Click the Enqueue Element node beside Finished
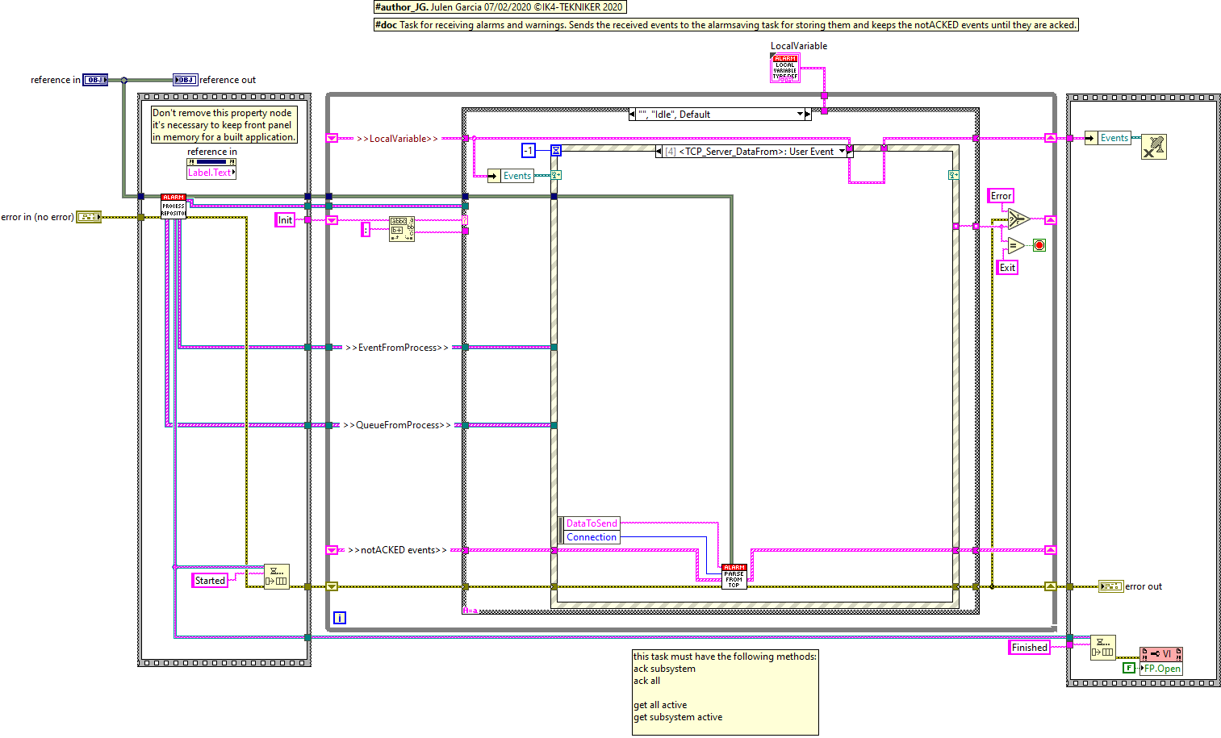This screenshot has width=1221, height=738. 1103,648
